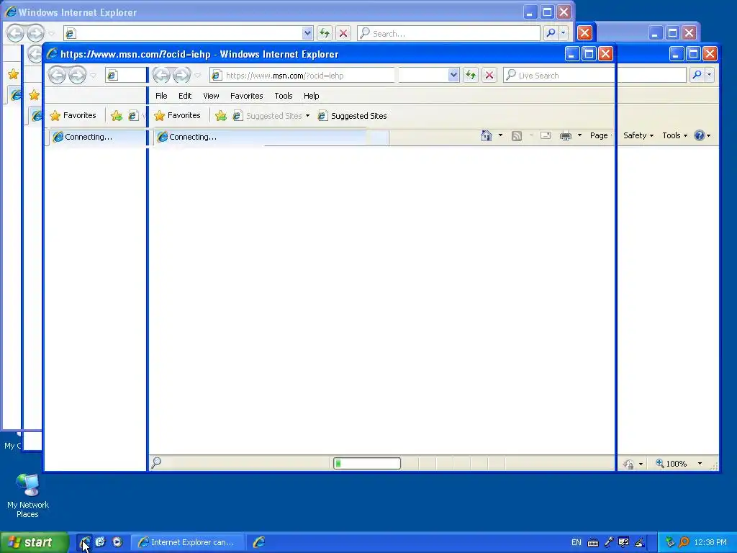Click the Search… field in rear IE window
The width and height of the screenshot is (737, 553).
[448, 33]
